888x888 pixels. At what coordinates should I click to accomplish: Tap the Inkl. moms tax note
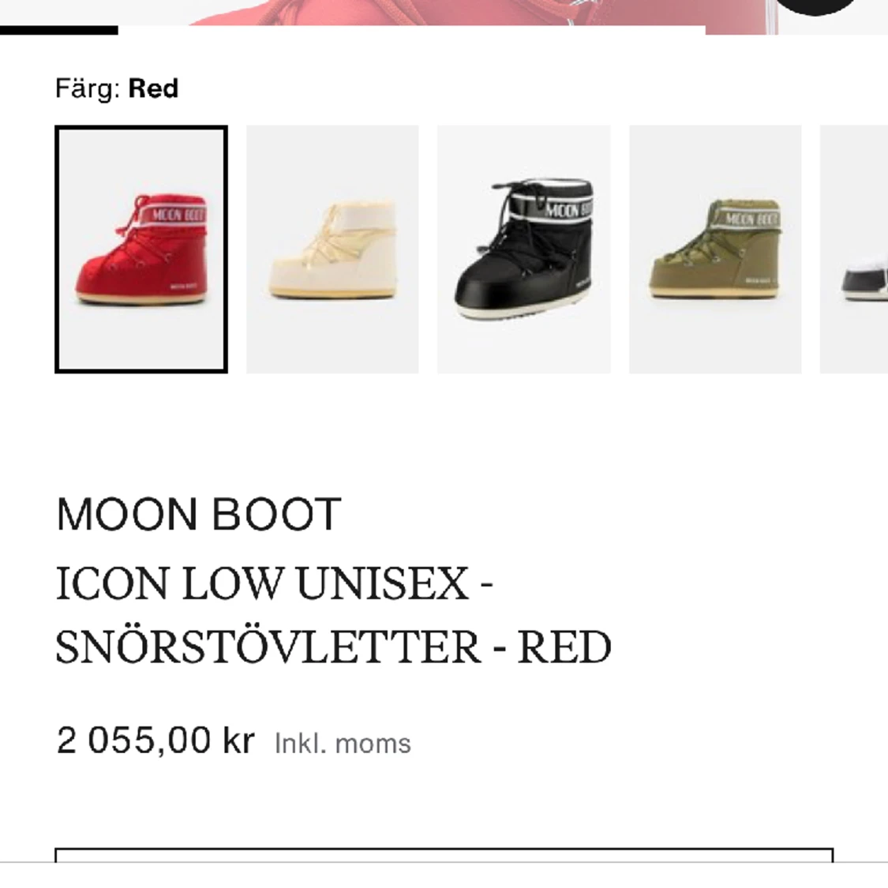pyautogui.click(x=343, y=744)
